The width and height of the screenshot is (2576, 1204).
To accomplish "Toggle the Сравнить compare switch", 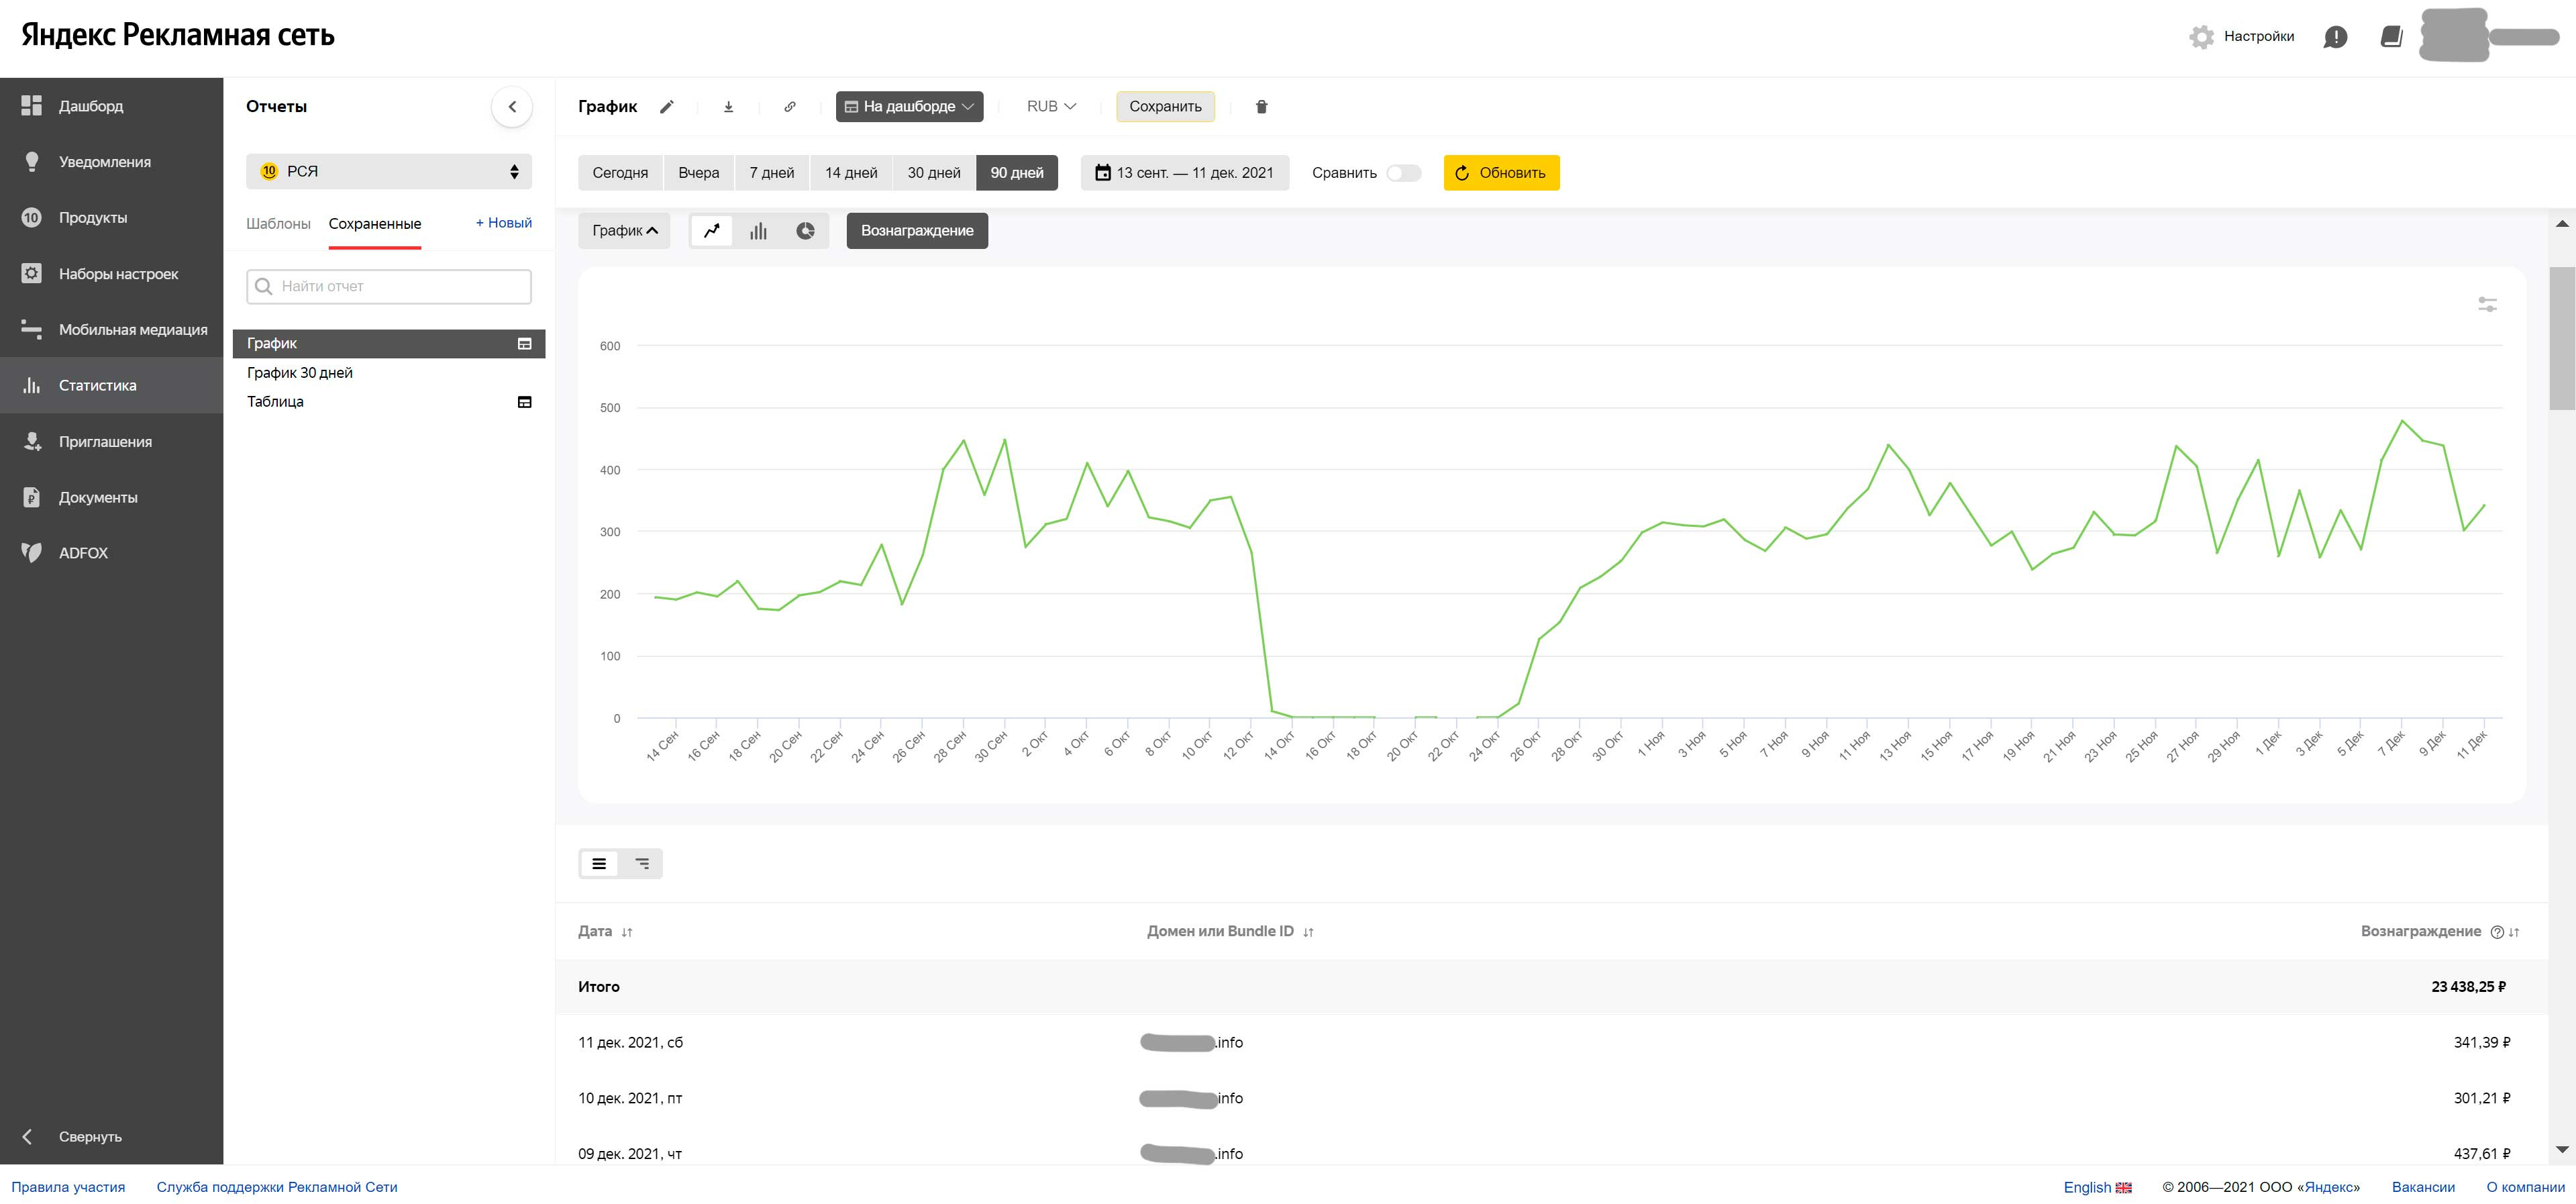I will pyautogui.click(x=1403, y=173).
